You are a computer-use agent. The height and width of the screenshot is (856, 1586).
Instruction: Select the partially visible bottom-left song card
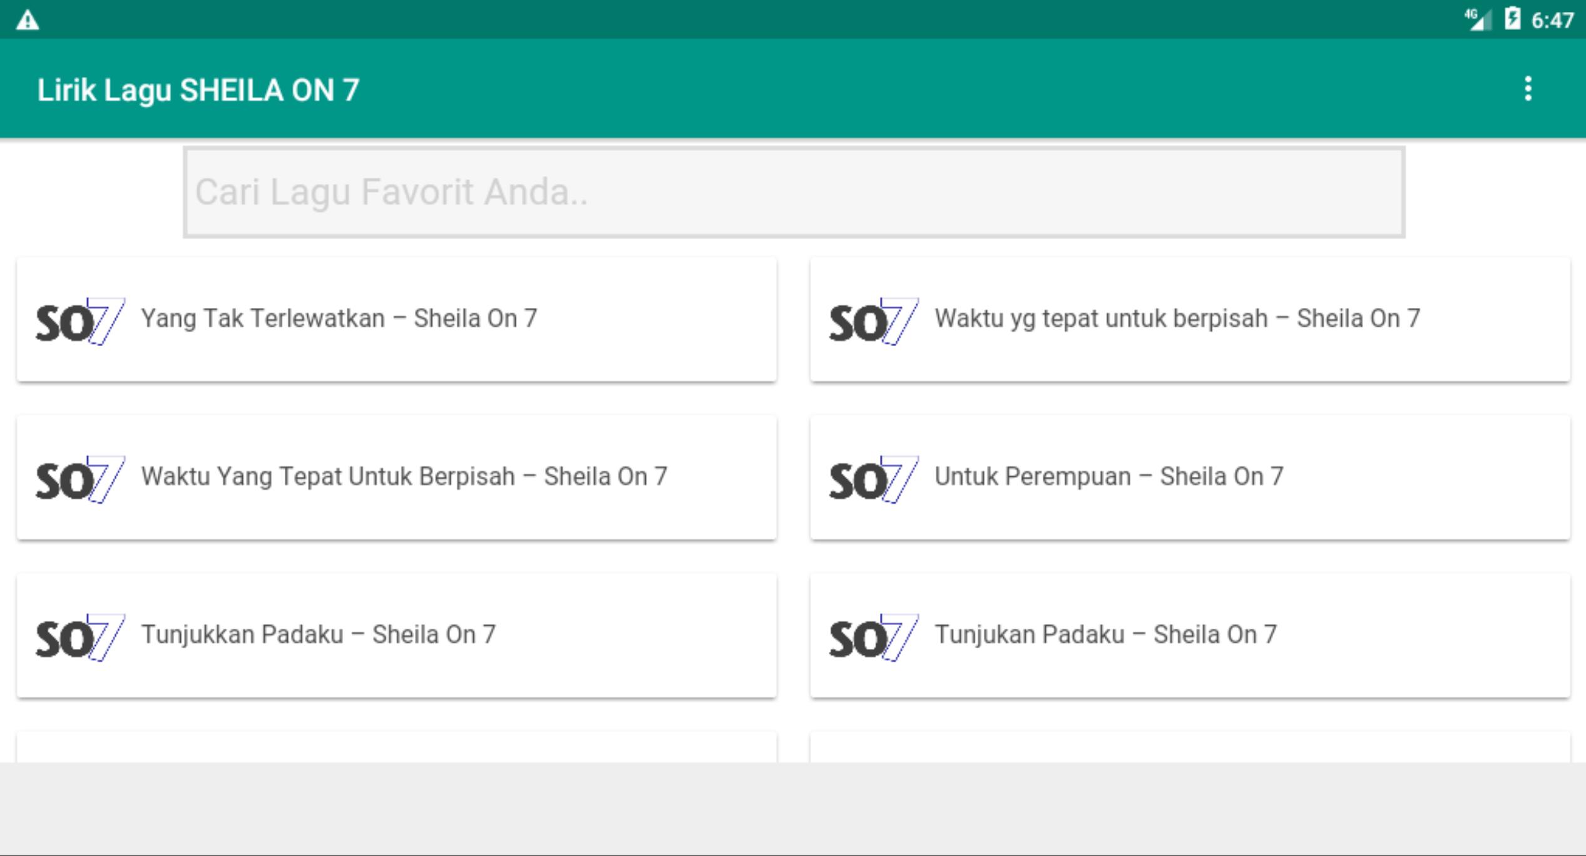click(397, 747)
